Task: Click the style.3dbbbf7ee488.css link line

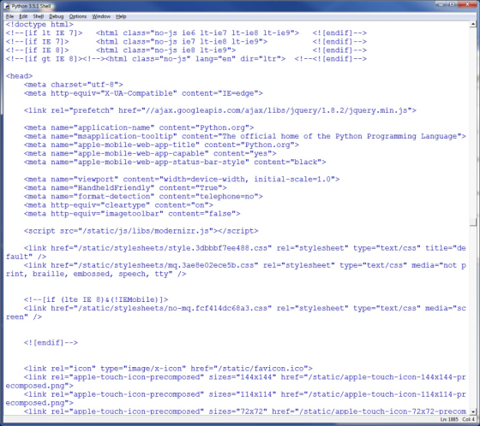Action: coord(236,252)
